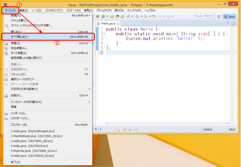
Task: Open the リファクタリング(T) menu
Action: (x=54, y=10)
